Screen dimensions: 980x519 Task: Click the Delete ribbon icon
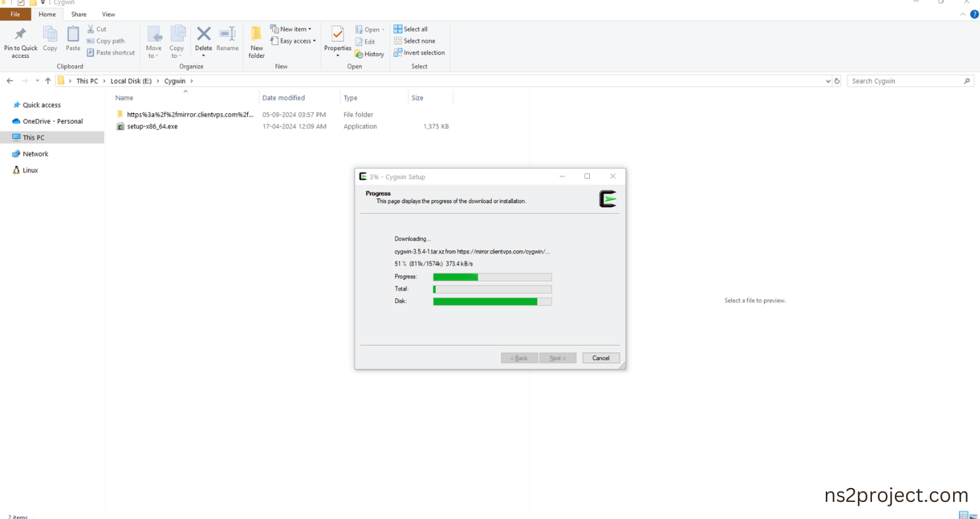coord(204,34)
